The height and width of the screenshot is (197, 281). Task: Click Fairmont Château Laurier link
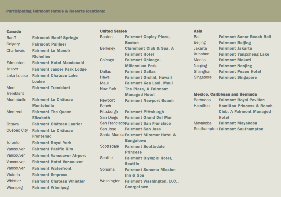57,124
